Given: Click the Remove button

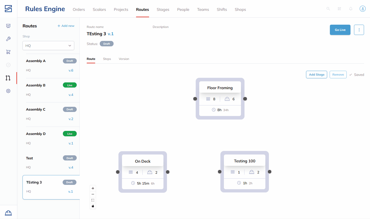Looking at the screenshot, I should click(x=338, y=75).
